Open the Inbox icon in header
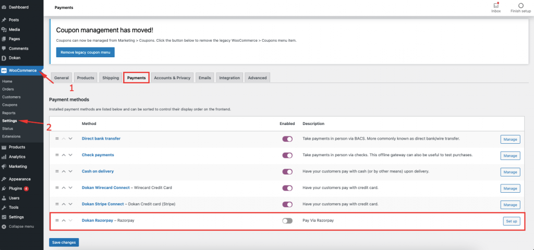Screen dimensions: 534x250 point(496,6)
